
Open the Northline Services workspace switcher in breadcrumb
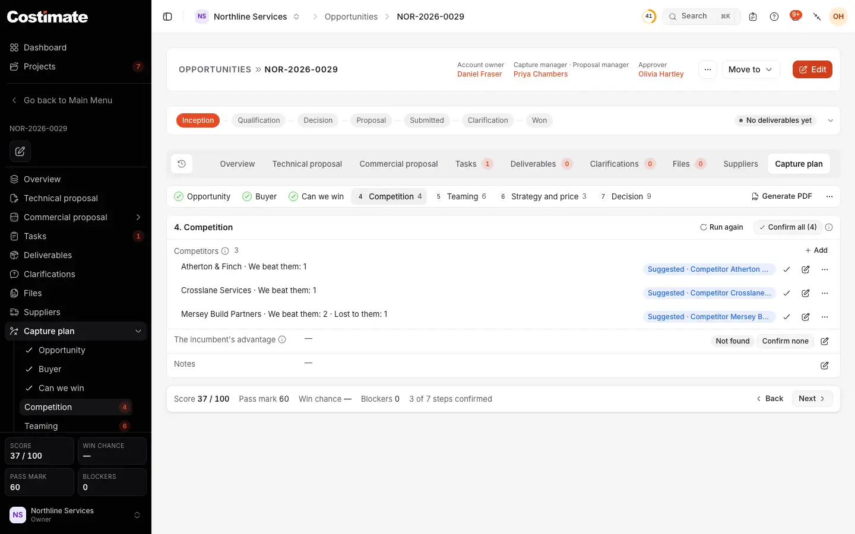click(248, 17)
